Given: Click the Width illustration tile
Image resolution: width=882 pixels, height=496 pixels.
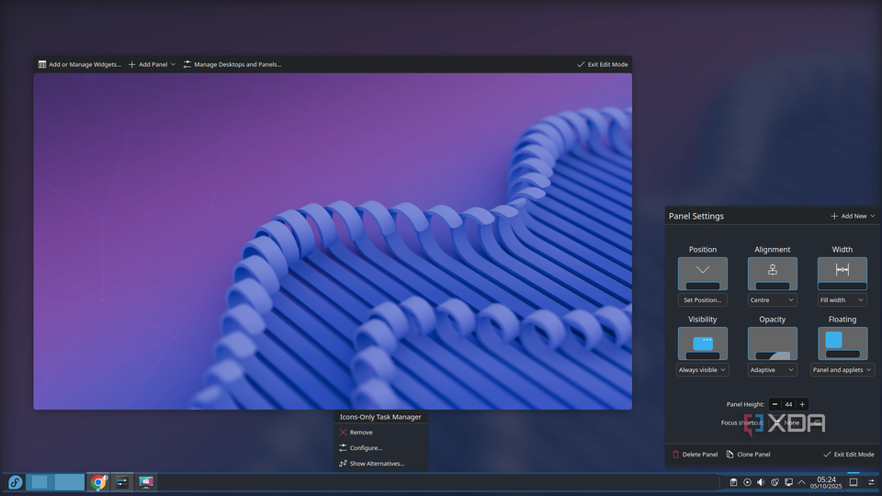Looking at the screenshot, I should pyautogui.click(x=842, y=274).
